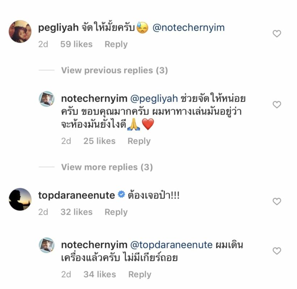Reply to pegliyah's comment
This screenshot has height=289, width=297.
pos(116,44)
